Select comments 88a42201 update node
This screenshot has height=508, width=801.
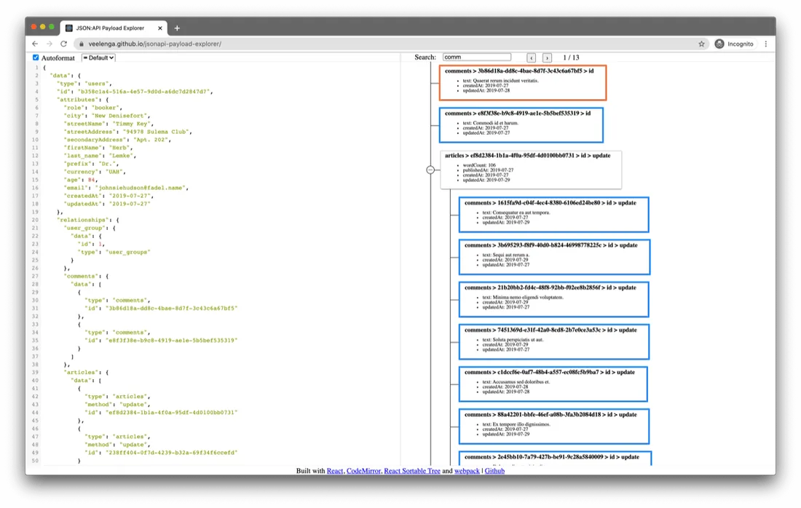pos(553,426)
